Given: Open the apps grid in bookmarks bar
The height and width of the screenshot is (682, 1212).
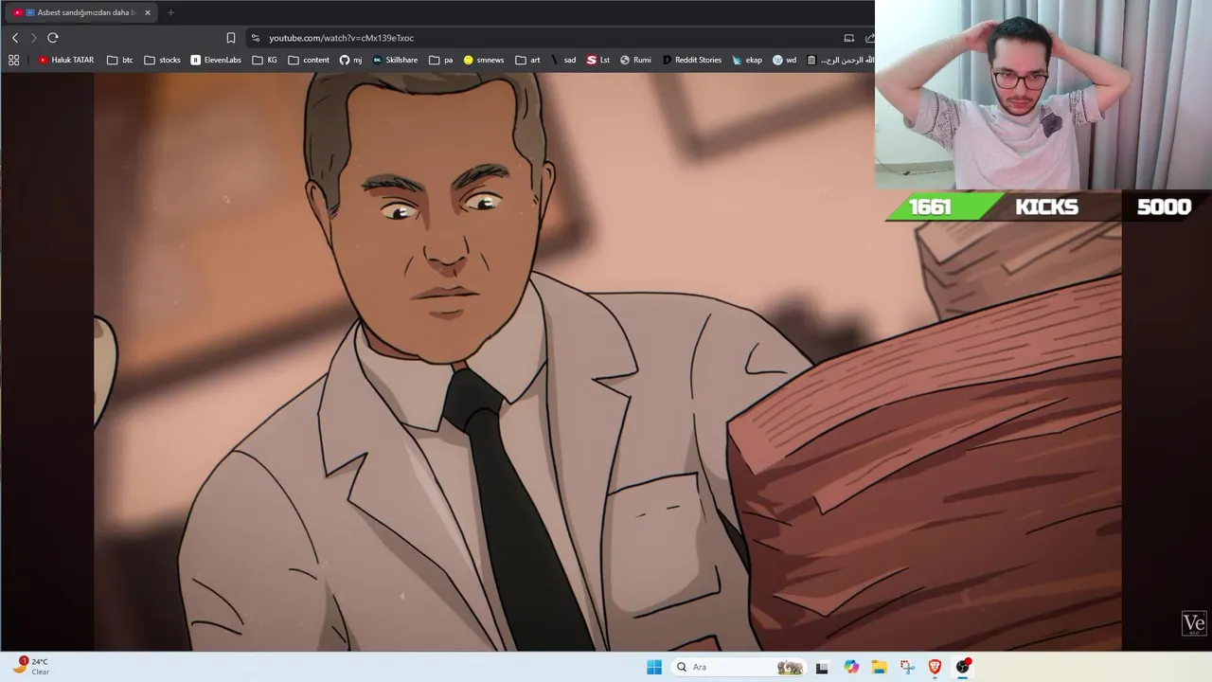Looking at the screenshot, I should tap(13, 60).
